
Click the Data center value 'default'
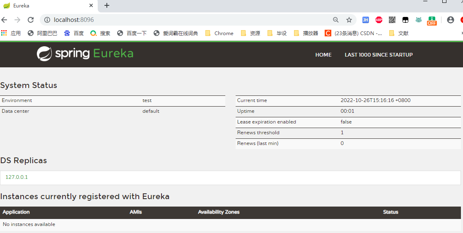click(x=151, y=111)
